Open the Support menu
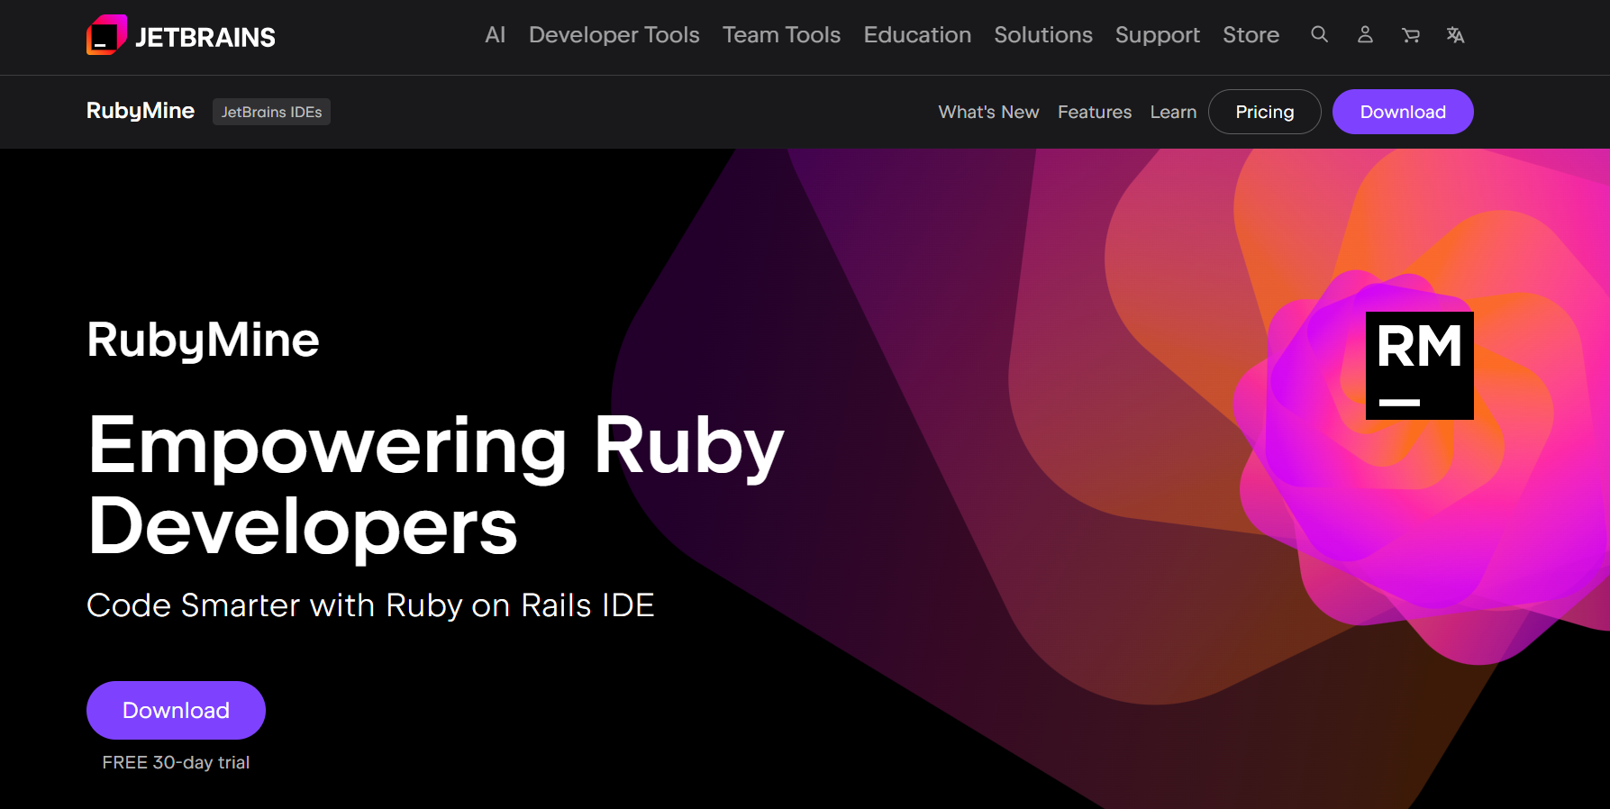Screen dimensions: 1610x809 point(1158,34)
